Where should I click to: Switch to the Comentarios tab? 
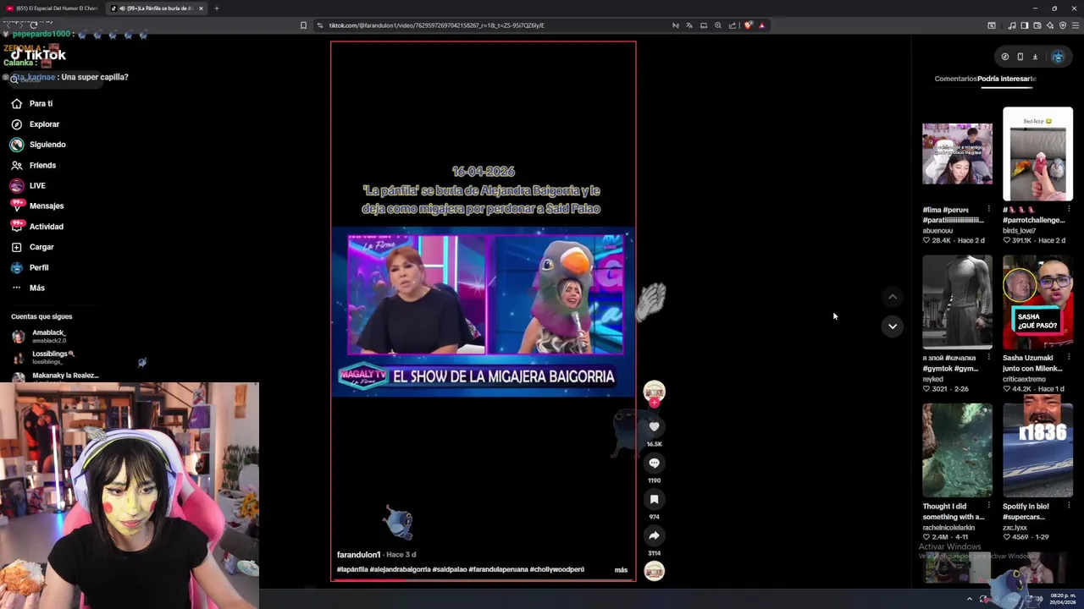955,79
